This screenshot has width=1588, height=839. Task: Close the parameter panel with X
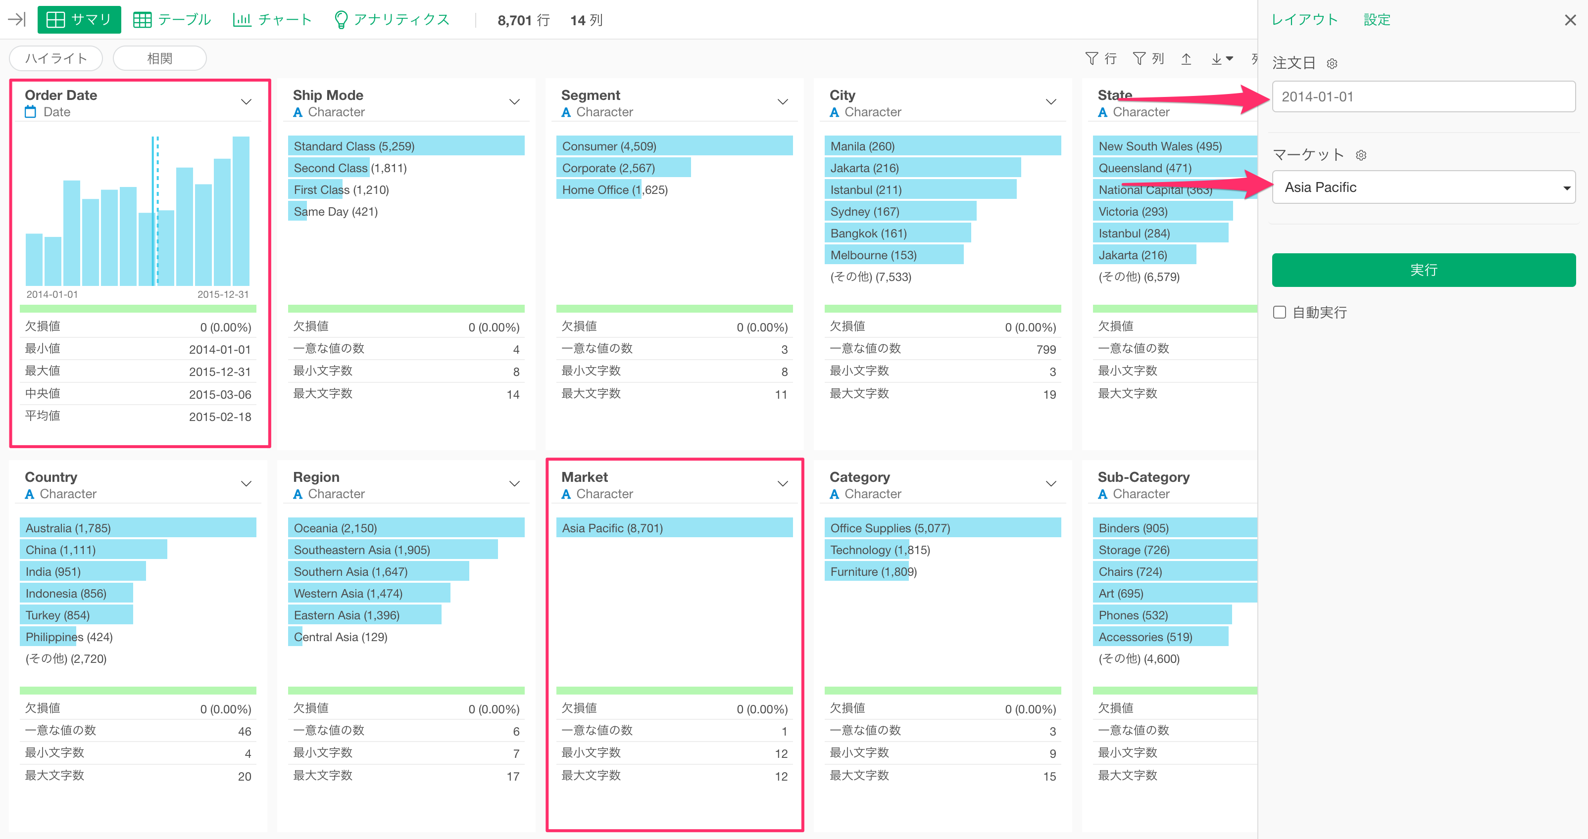1570,20
